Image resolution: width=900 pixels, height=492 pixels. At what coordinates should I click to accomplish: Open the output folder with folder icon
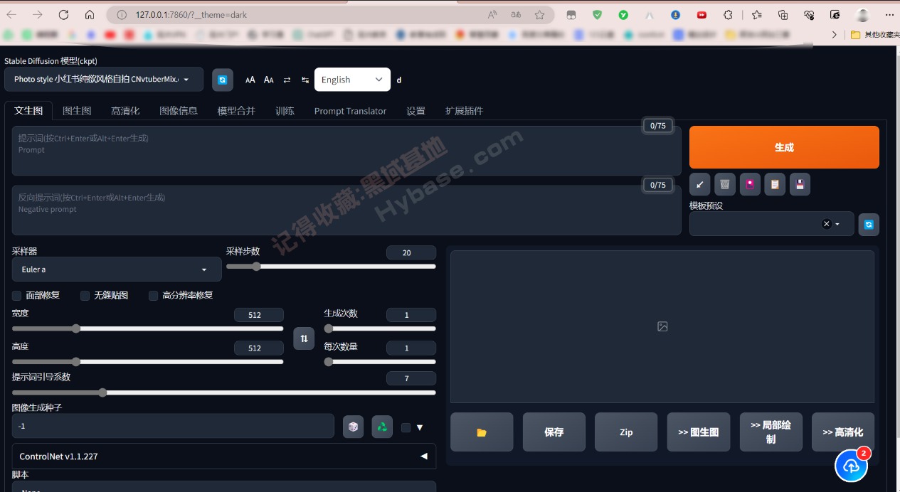[482, 432]
